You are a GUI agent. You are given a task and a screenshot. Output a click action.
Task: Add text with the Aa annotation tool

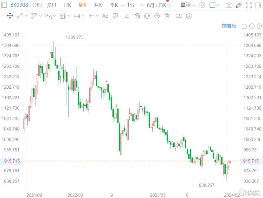point(105,16)
